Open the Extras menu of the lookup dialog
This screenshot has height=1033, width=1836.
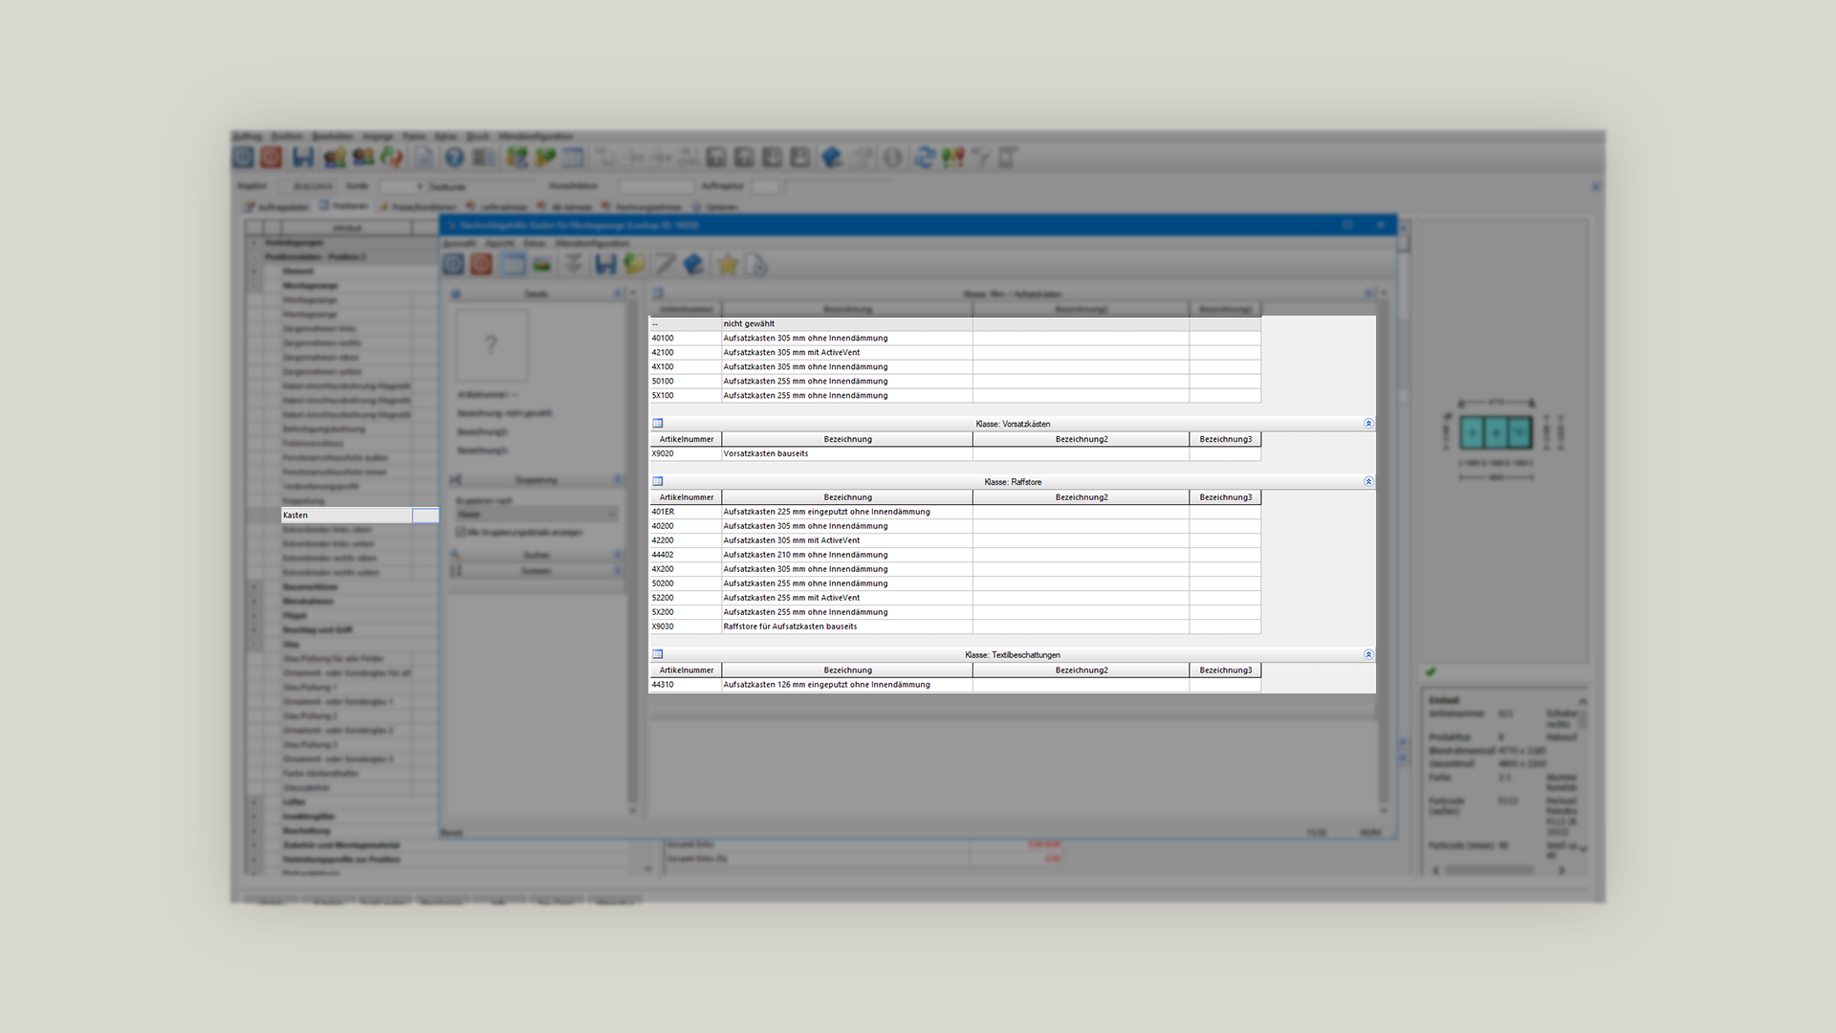[535, 244]
